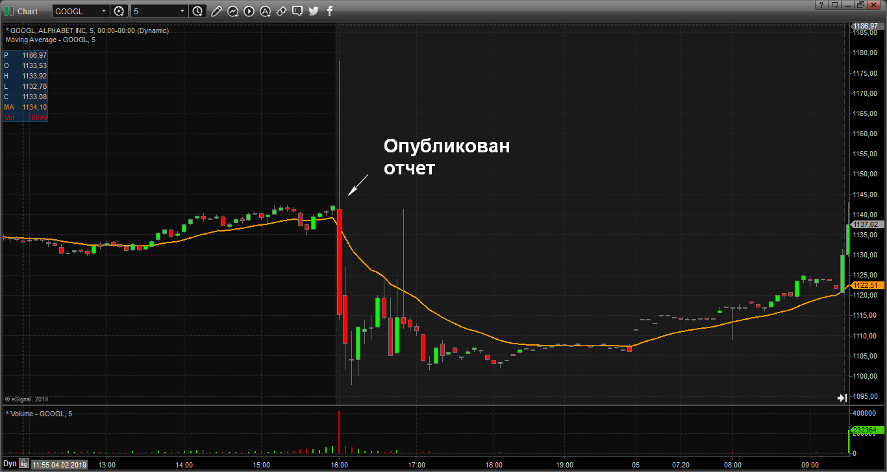Toggle the Dyn dynamic mode label
The image size is (887, 472).
tap(8, 464)
